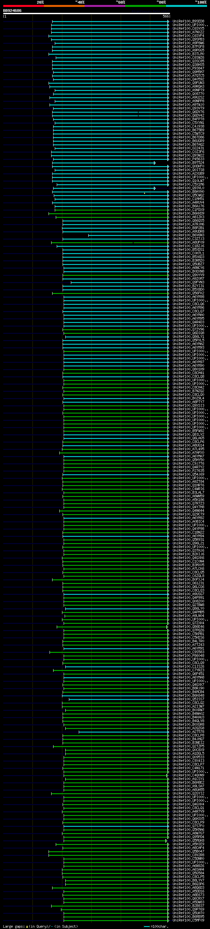Click hit label UniRef100_B6AJ76
Image resolution: width=210 pixels, height=929 pixels.
coord(188,206)
